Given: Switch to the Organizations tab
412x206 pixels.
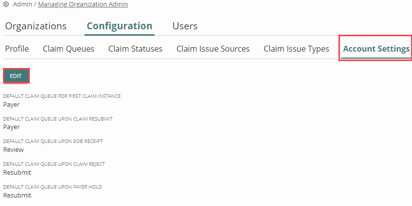Looking at the screenshot, I should tap(36, 26).
